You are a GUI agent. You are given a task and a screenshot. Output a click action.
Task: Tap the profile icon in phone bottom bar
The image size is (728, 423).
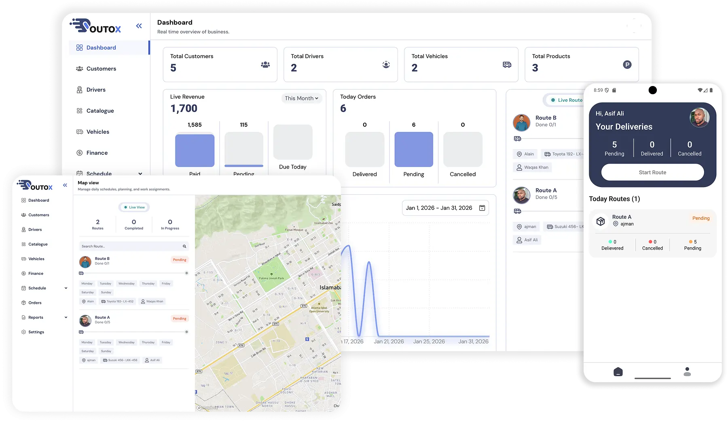tap(687, 372)
